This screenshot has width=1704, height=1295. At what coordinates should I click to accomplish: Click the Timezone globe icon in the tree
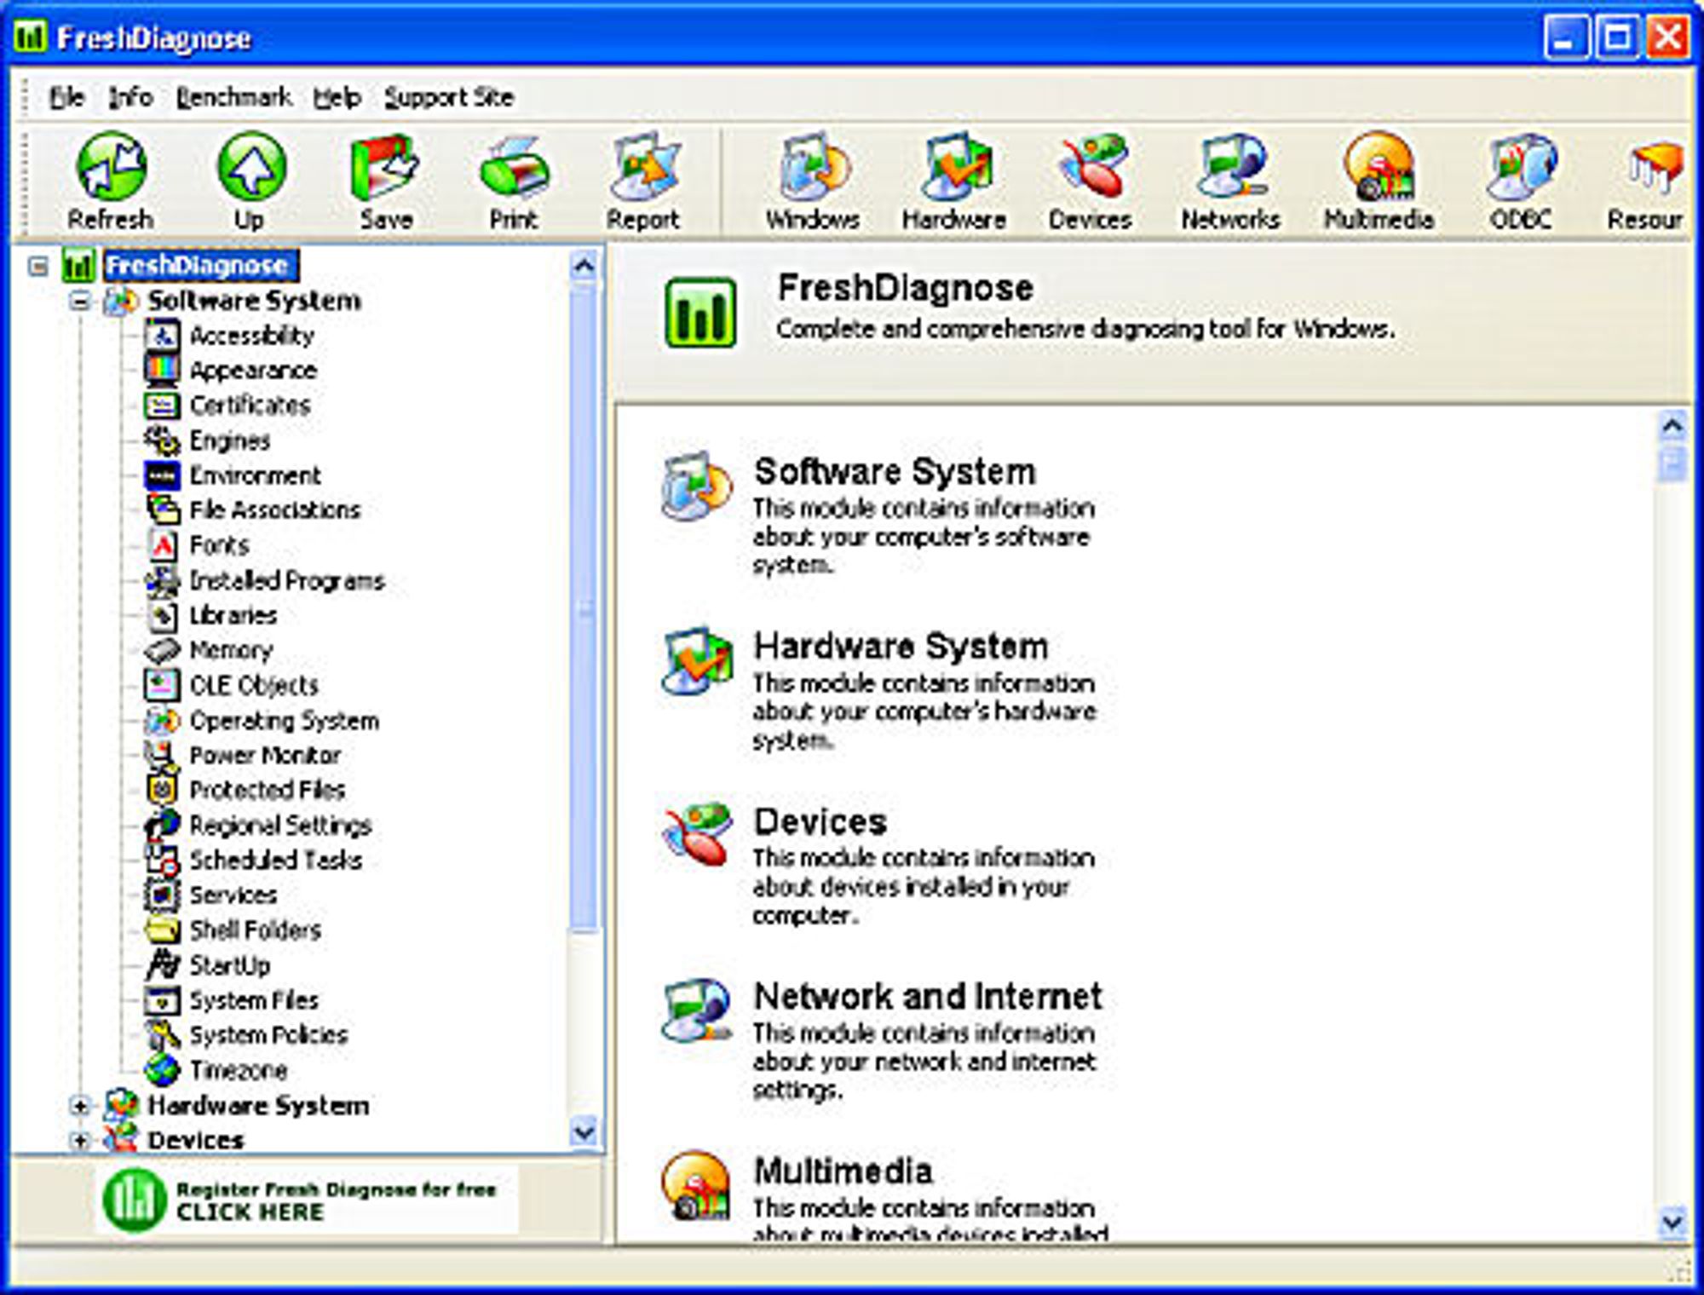click(x=161, y=1069)
